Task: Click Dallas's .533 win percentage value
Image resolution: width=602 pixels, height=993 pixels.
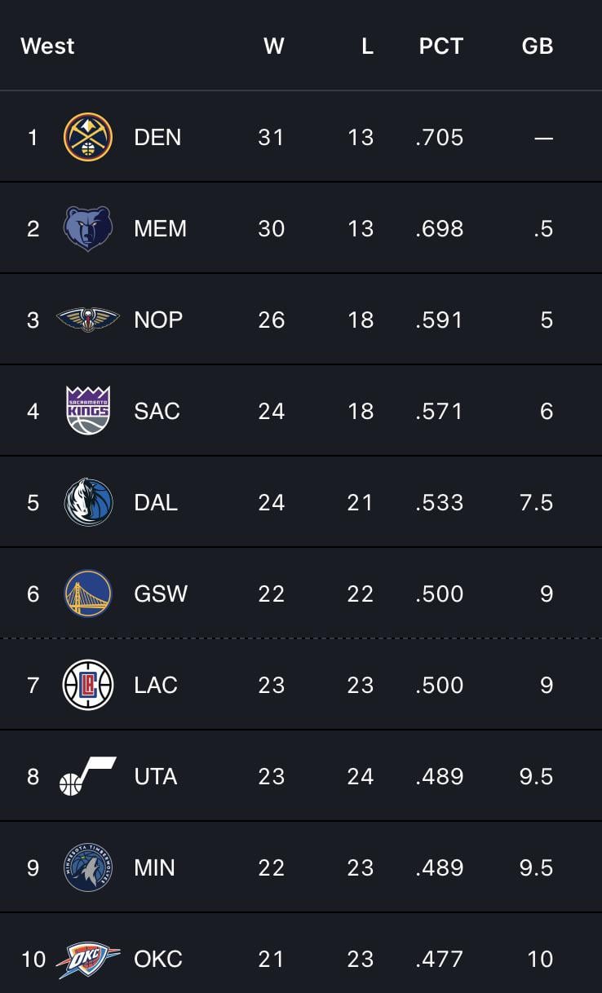Action: [439, 502]
